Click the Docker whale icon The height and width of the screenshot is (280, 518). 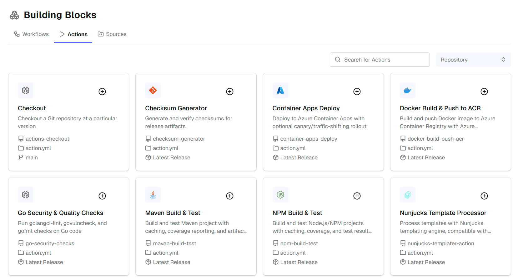pyautogui.click(x=408, y=90)
